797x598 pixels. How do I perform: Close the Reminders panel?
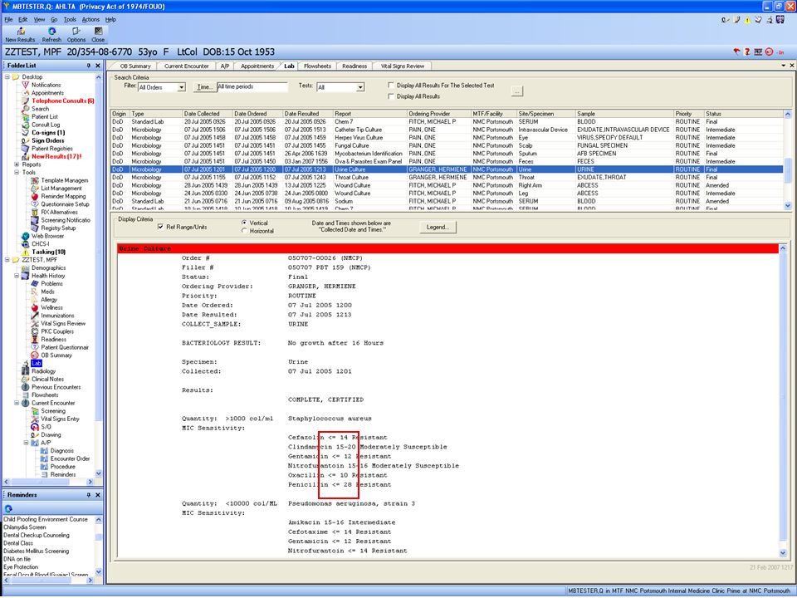coord(98,495)
